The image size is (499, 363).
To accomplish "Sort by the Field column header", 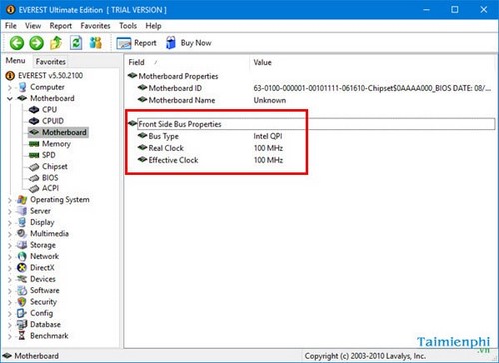I will click(188, 62).
